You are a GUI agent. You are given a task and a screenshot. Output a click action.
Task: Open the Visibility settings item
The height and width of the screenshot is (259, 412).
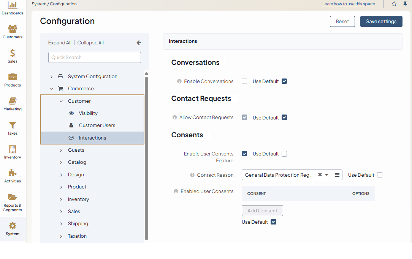(x=88, y=113)
